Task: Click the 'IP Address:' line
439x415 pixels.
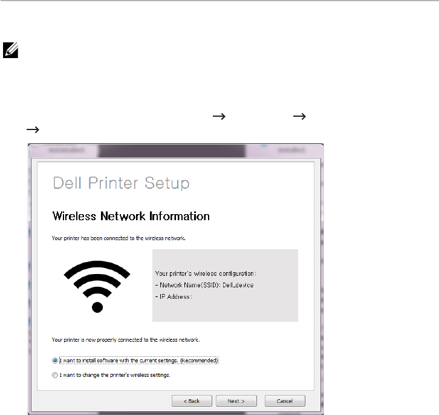Action: [174, 297]
